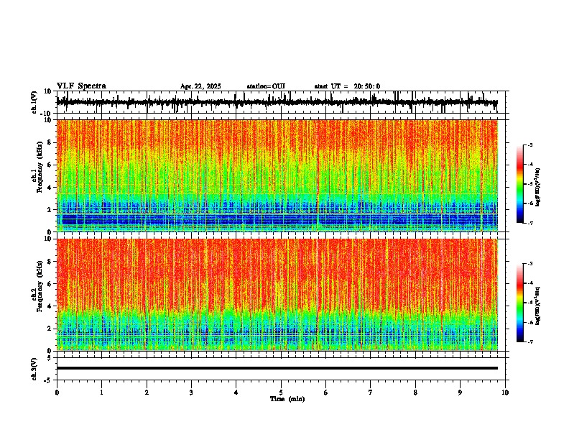The width and height of the screenshot is (569, 440).
Task: Click the "4" kHz tick on ch.2 spectrogram
Action: pyautogui.click(x=50, y=306)
